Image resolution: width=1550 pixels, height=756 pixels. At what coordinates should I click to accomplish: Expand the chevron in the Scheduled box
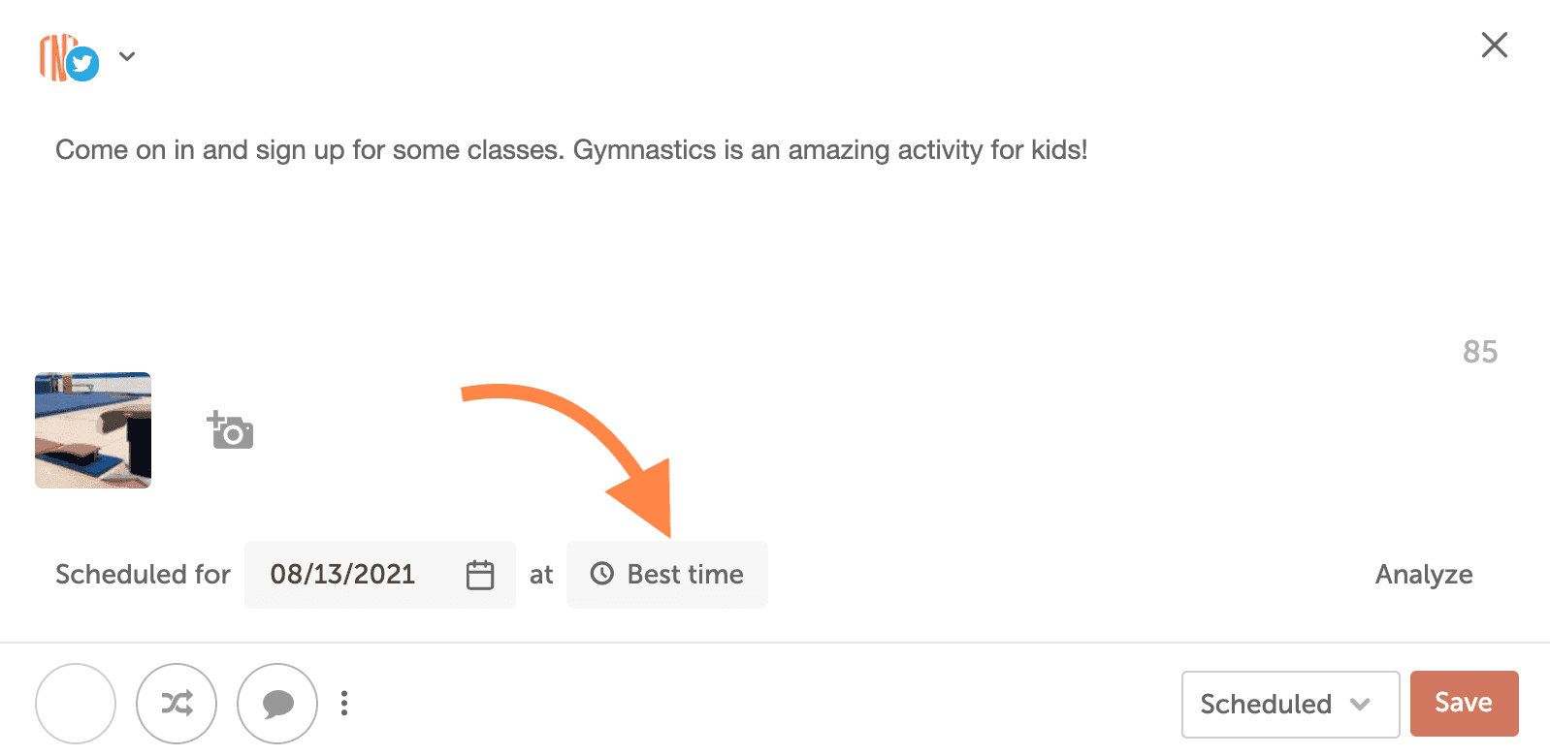1360,704
